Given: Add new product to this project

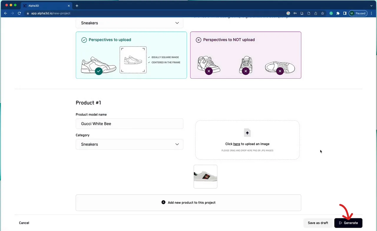Looking at the screenshot, I should tap(188, 203).
